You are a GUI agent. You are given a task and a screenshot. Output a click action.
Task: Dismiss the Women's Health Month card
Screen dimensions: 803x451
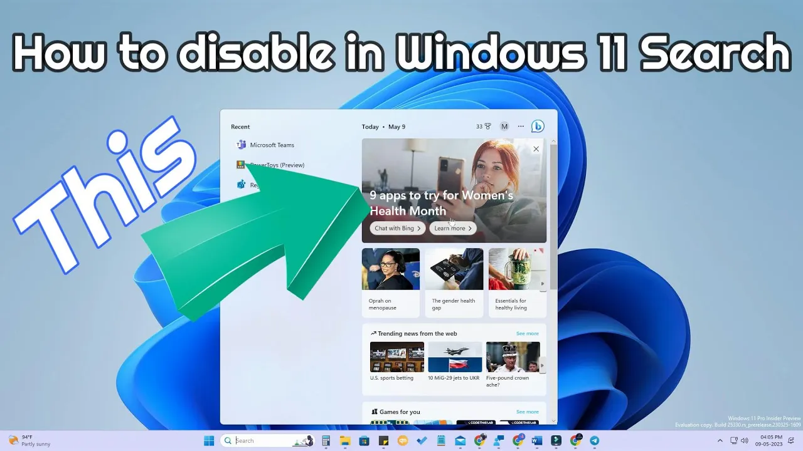[536, 149]
